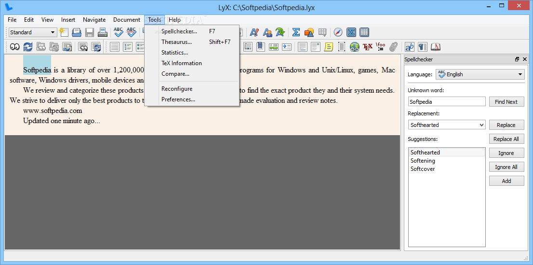Click the Open document toolbar icon
The height and width of the screenshot is (265, 533).
tap(77, 32)
